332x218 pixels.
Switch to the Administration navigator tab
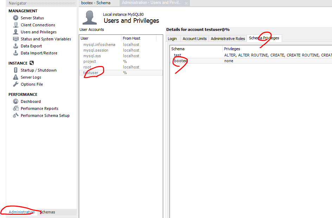pos(21,212)
